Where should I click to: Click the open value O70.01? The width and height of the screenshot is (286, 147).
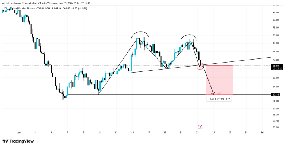tap(40, 9)
